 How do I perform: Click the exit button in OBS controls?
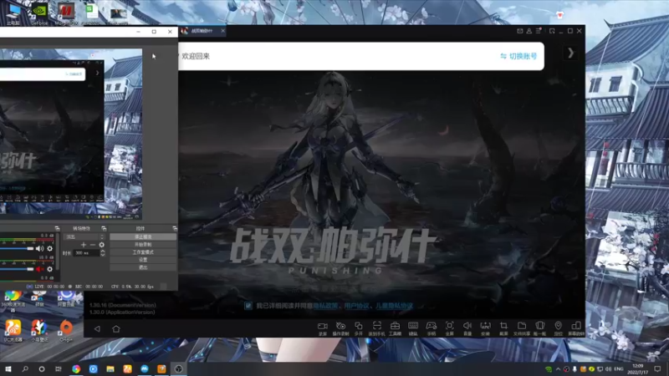(143, 267)
